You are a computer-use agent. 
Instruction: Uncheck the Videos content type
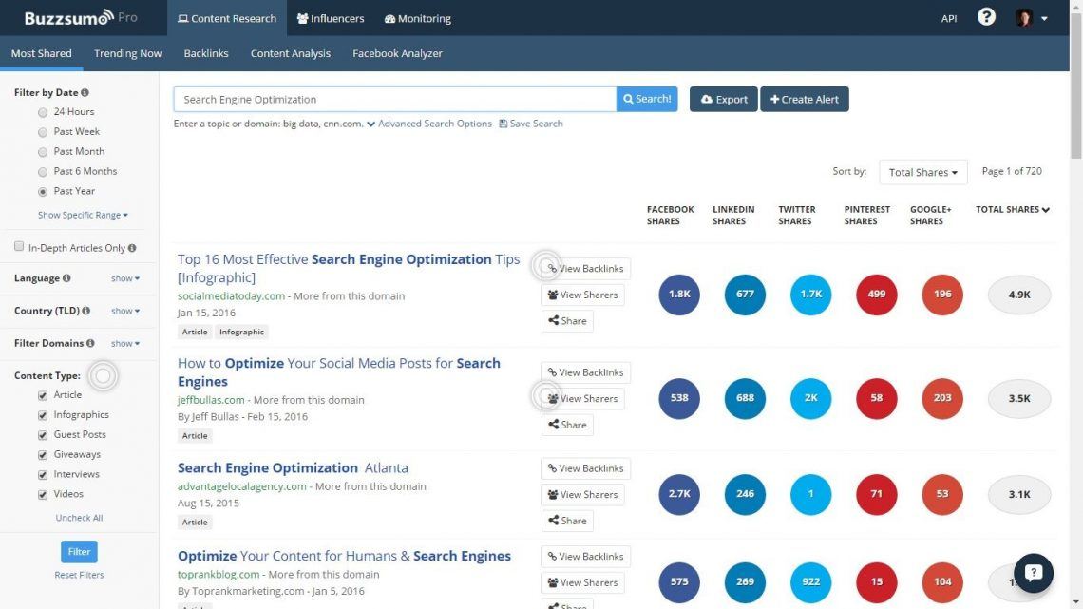click(x=43, y=494)
